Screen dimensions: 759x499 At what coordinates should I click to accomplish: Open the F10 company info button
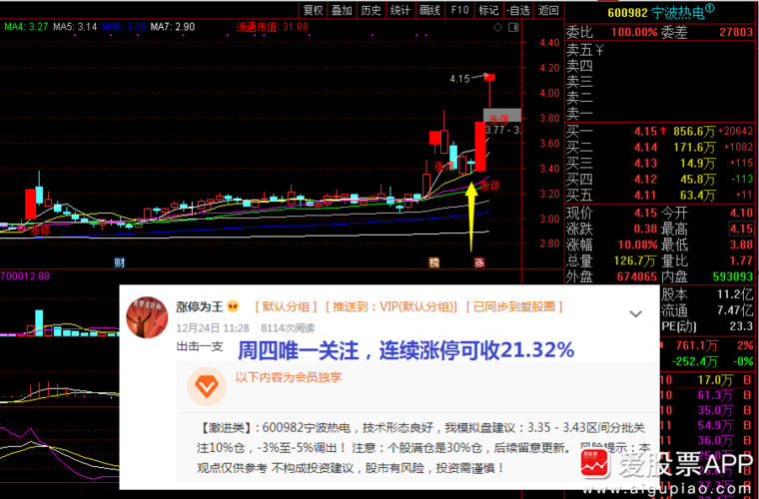[x=459, y=10]
